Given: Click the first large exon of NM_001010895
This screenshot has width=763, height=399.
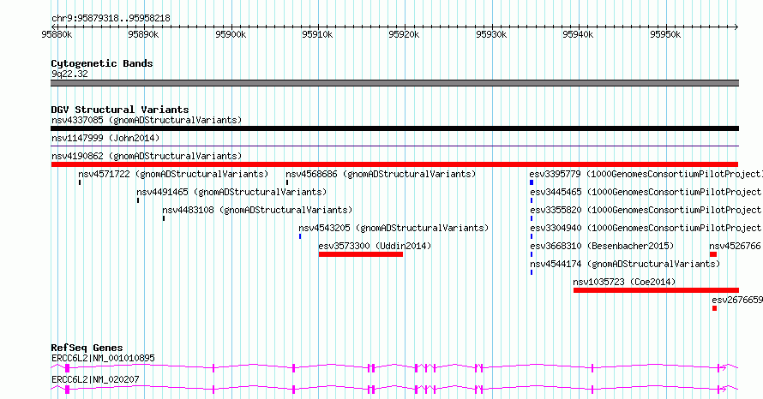Looking at the screenshot, I should click(67, 368).
